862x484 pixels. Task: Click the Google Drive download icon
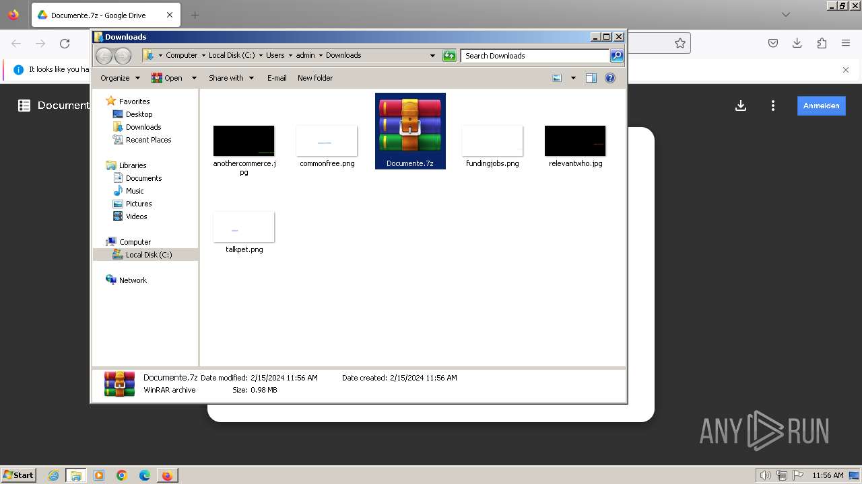pyautogui.click(x=741, y=106)
